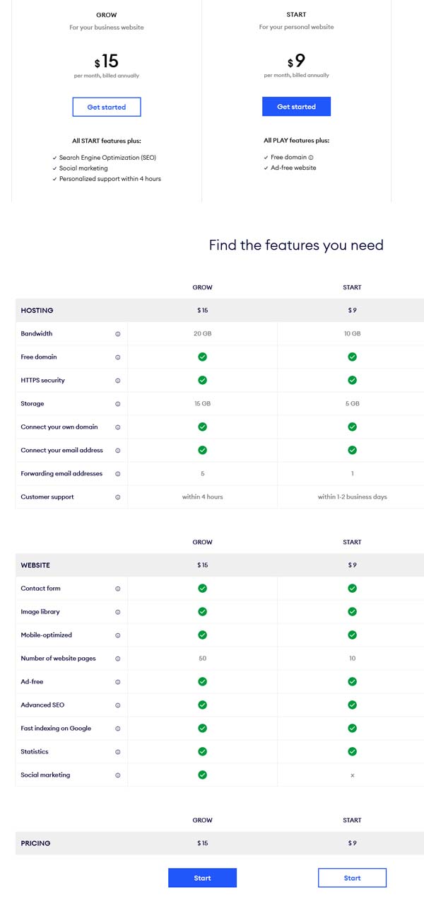The width and height of the screenshot is (424, 902).
Task: Click the Contact form info icon
Action: (117, 588)
